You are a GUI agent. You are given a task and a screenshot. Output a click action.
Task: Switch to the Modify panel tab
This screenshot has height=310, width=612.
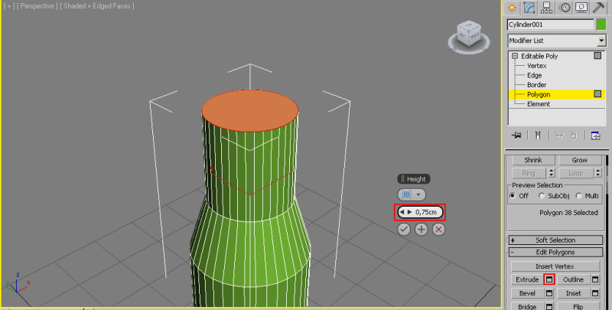coord(529,8)
